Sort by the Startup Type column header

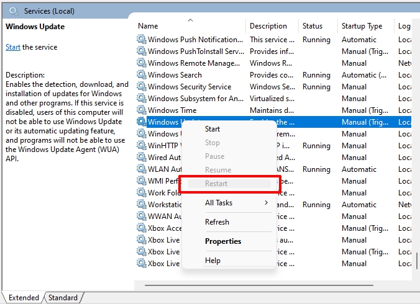[x=366, y=26]
